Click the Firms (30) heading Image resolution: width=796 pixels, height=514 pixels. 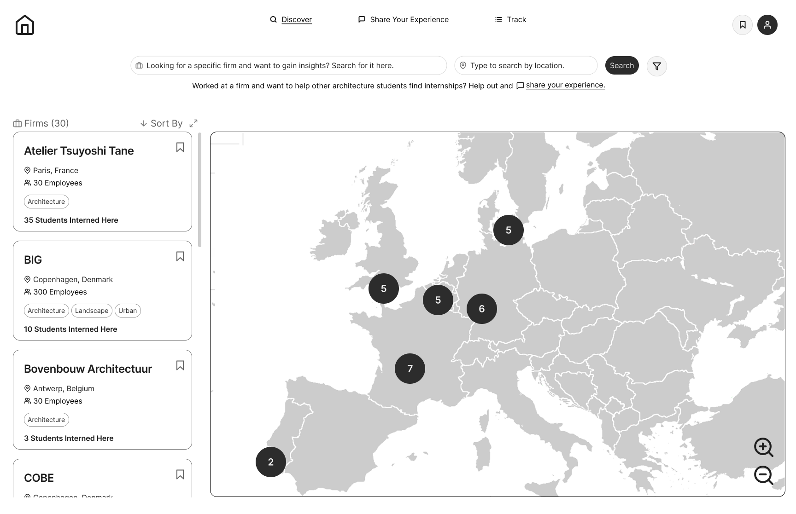tap(41, 123)
